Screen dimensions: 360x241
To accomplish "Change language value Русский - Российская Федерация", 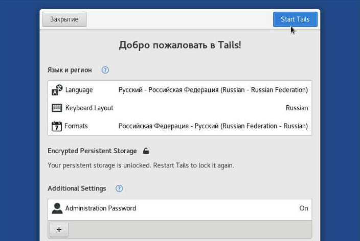I will tap(213, 90).
